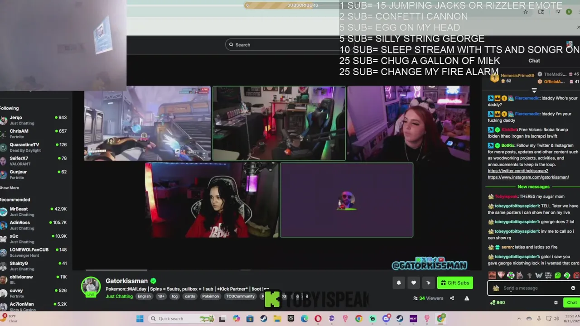The width and height of the screenshot is (580, 326).
Task: Bookmark page with Chrome star icon
Action: point(526,12)
